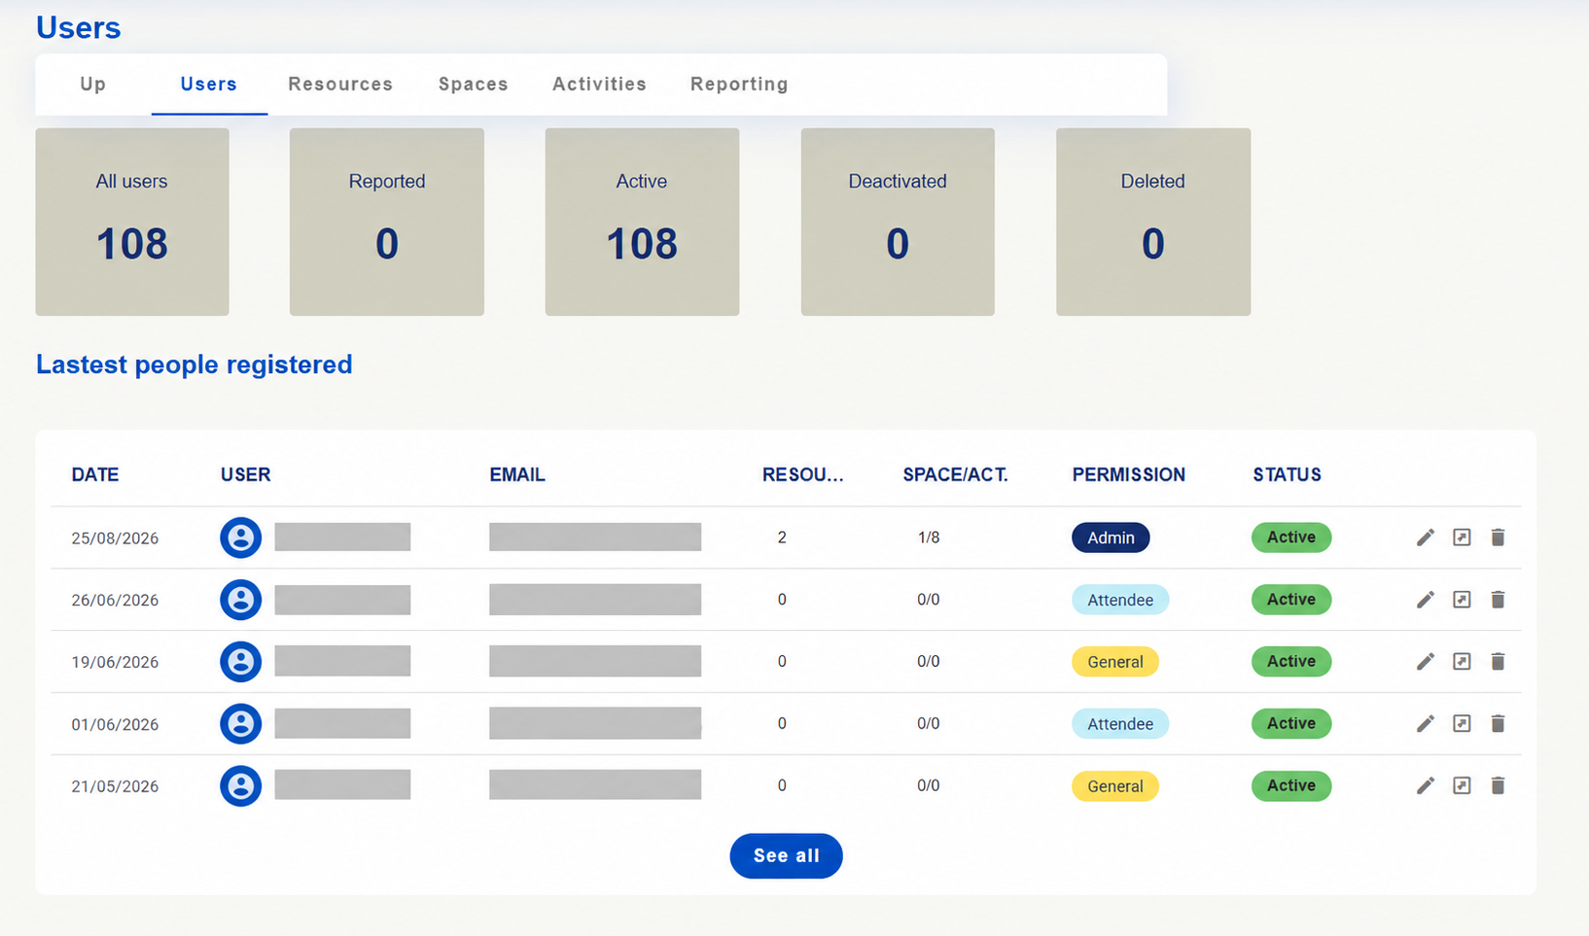Click the PERMISSION column header
Viewport: 1589px width, 936px height.
1129,475
